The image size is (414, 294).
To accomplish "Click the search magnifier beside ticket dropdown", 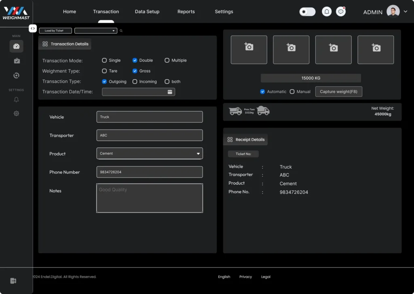I will tap(121, 31).
